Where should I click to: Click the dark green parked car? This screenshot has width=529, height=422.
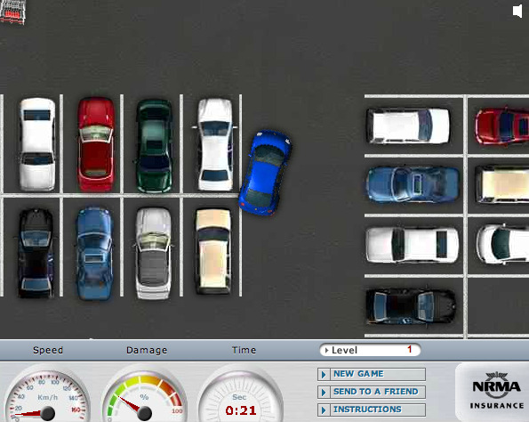pyautogui.click(x=155, y=146)
